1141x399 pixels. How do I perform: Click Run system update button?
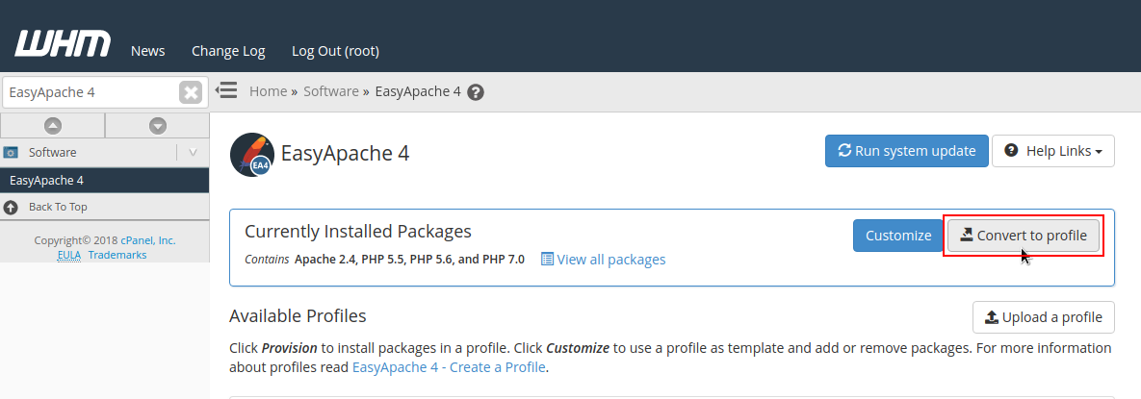907,151
